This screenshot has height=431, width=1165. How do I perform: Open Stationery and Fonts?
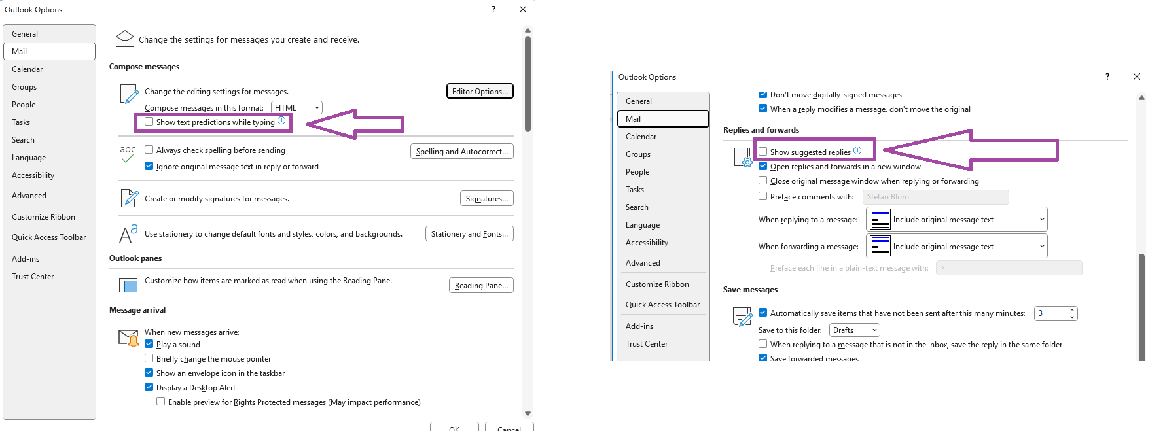[469, 233]
